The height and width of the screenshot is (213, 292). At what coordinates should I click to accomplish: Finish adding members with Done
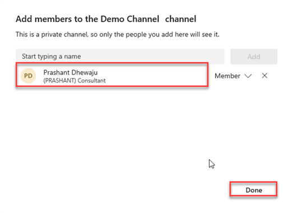point(253,190)
